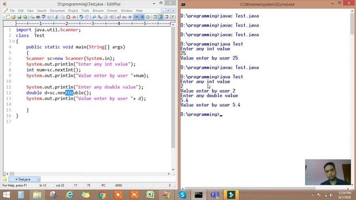
Task: Click the editor horizontal scrollbar right arrow
Action: tap(169, 174)
